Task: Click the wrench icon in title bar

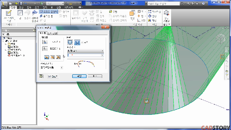Action: 188,3
